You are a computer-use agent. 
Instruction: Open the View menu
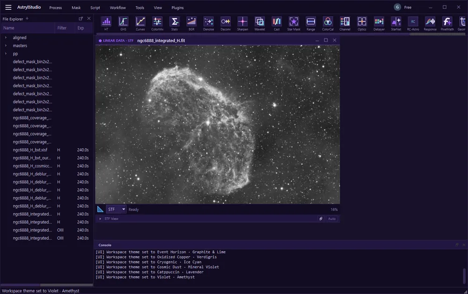point(158,8)
